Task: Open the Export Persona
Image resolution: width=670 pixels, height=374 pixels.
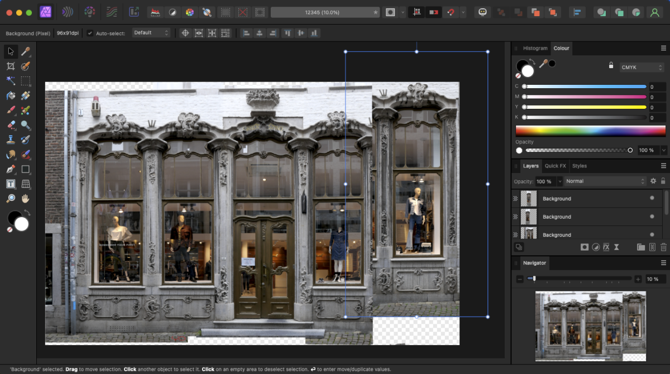Action: pyautogui.click(x=133, y=12)
